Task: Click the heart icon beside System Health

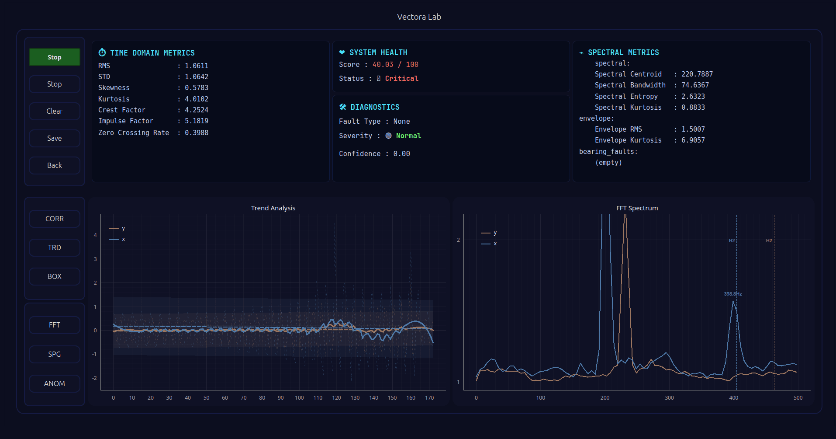Action: [x=342, y=52]
